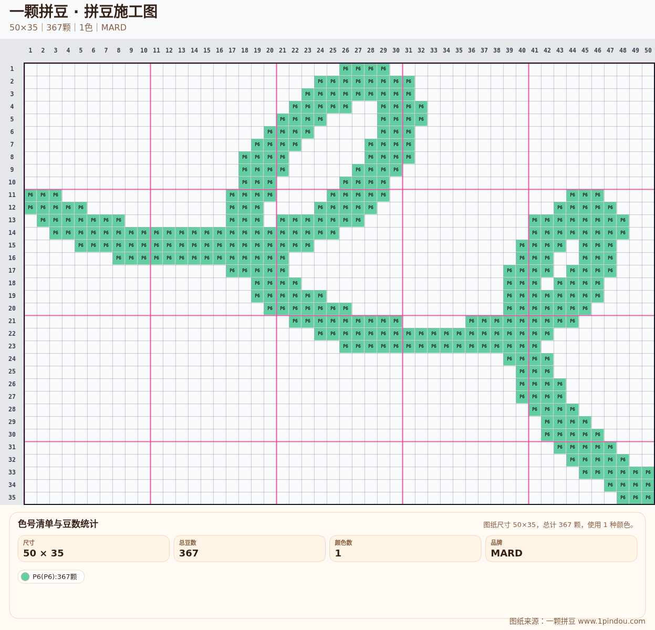This screenshot has height=630, width=655.
Task: Select the P6(P6):367颗 legend chip label
Action: (55, 577)
